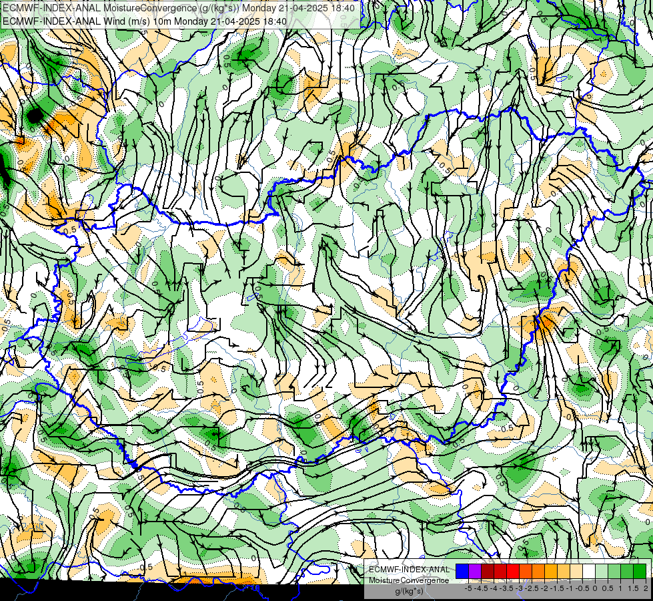
Task: Click the legend tick label '2'
Action: pyautogui.click(x=646, y=588)
